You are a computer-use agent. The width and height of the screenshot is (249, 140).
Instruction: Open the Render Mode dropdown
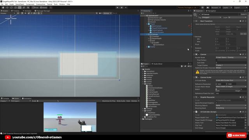pos(231,58)
